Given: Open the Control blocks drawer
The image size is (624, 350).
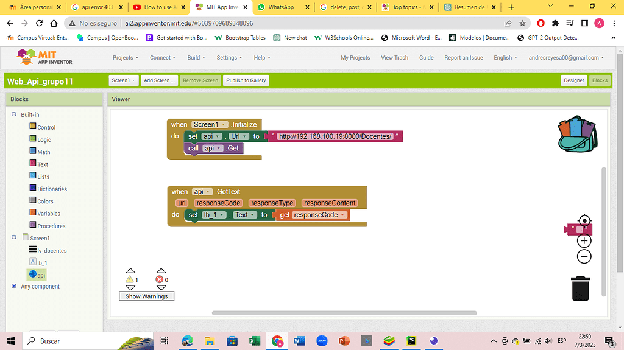Looking at the screenshot, I should tap(46, 127).
